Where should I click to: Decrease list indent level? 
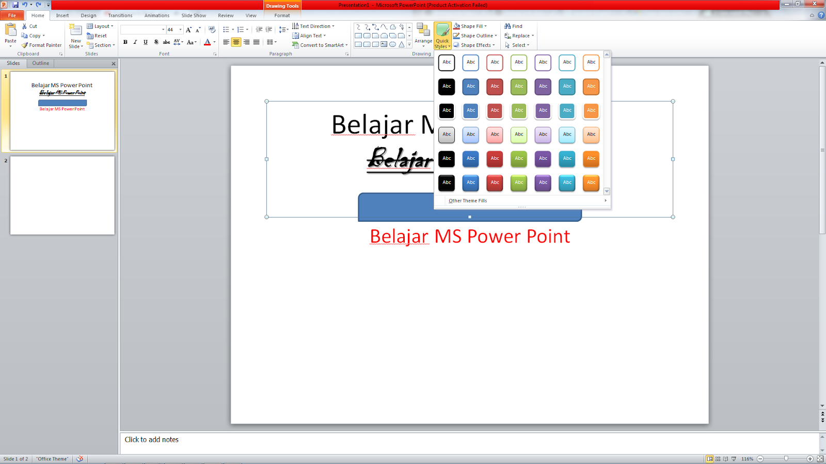coord(259,29)
